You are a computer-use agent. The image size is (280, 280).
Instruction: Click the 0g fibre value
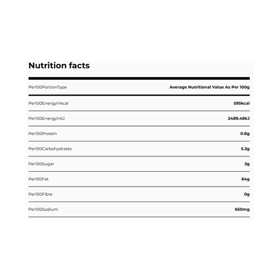247,194
